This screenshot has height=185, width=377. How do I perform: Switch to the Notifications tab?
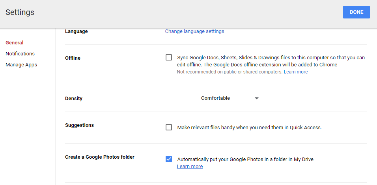[20, 54]
